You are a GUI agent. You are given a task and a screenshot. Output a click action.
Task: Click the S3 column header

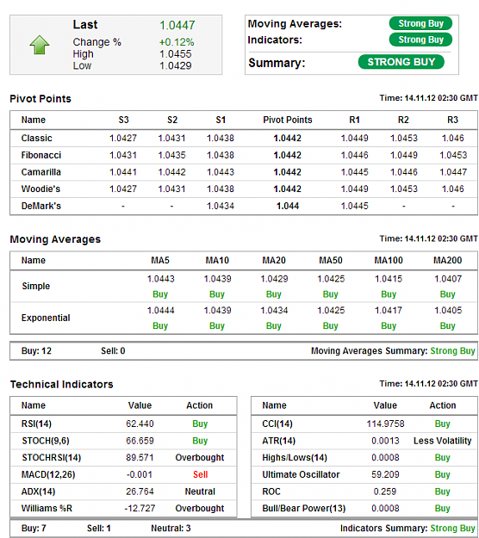click(123, 120)
